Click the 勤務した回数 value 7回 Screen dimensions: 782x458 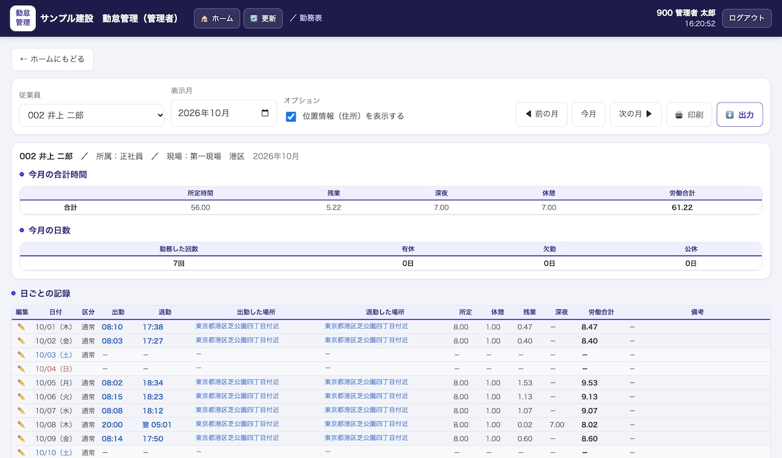tap(179, 263)
